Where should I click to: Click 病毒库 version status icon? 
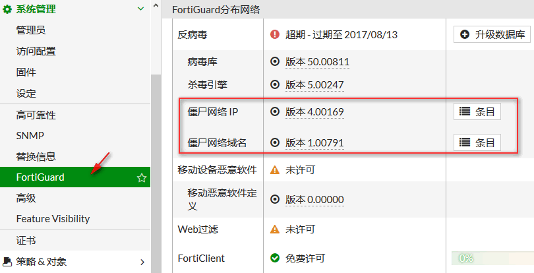pyautogui.click(x=275, y=62)
